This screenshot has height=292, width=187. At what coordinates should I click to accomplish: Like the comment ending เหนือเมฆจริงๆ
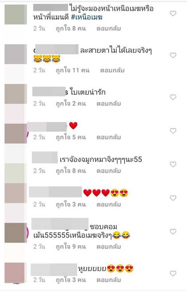(173, 232)
